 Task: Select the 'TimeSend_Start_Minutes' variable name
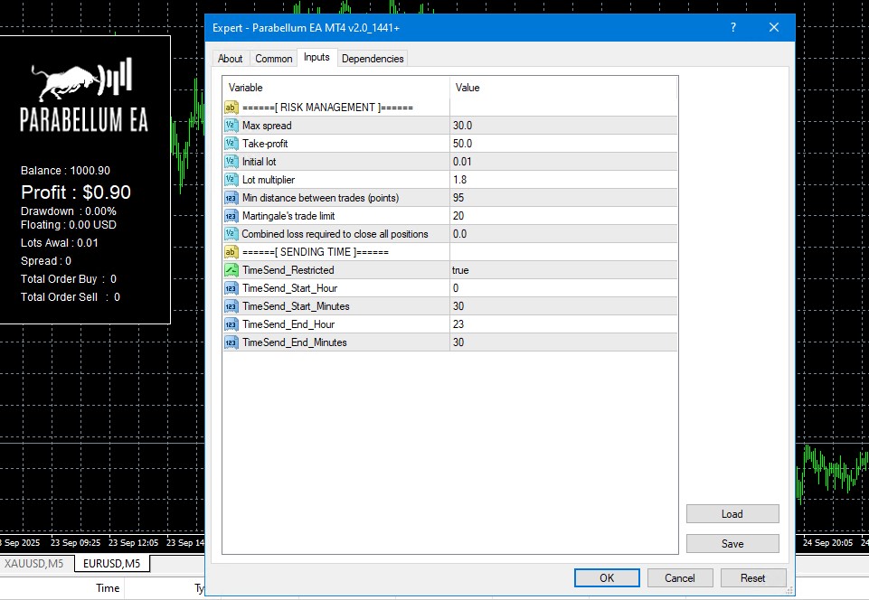pyautogui.click(x=296, y=306)
